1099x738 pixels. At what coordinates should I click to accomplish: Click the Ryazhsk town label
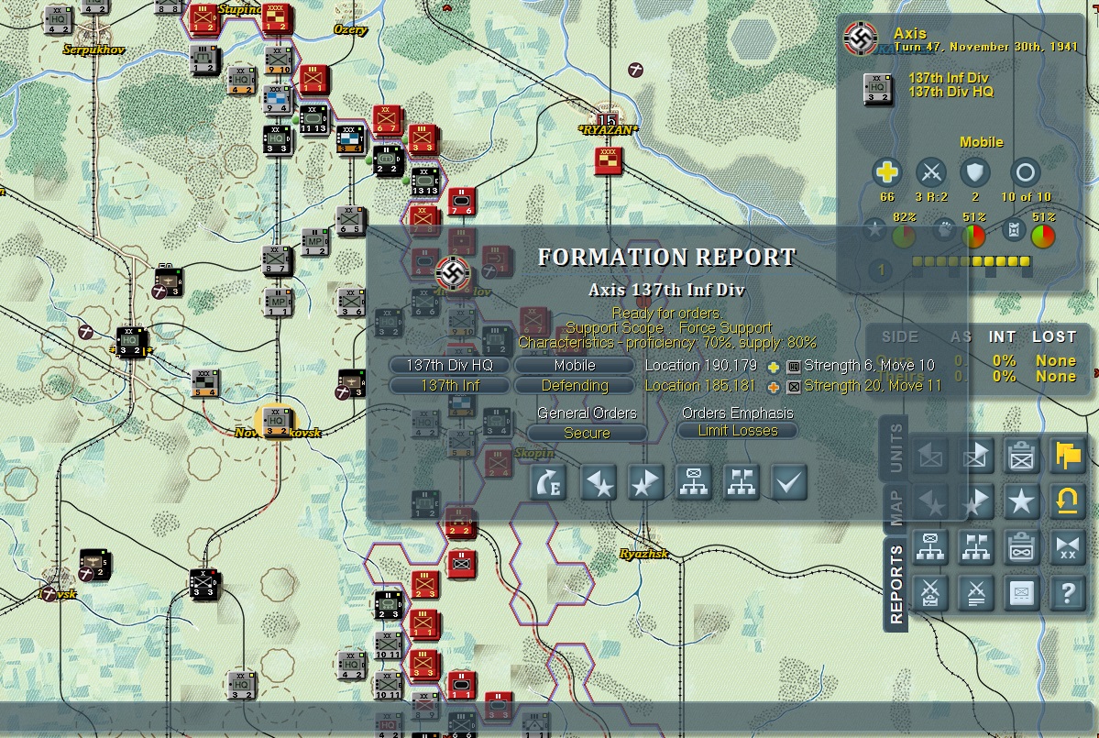[643, 554]
